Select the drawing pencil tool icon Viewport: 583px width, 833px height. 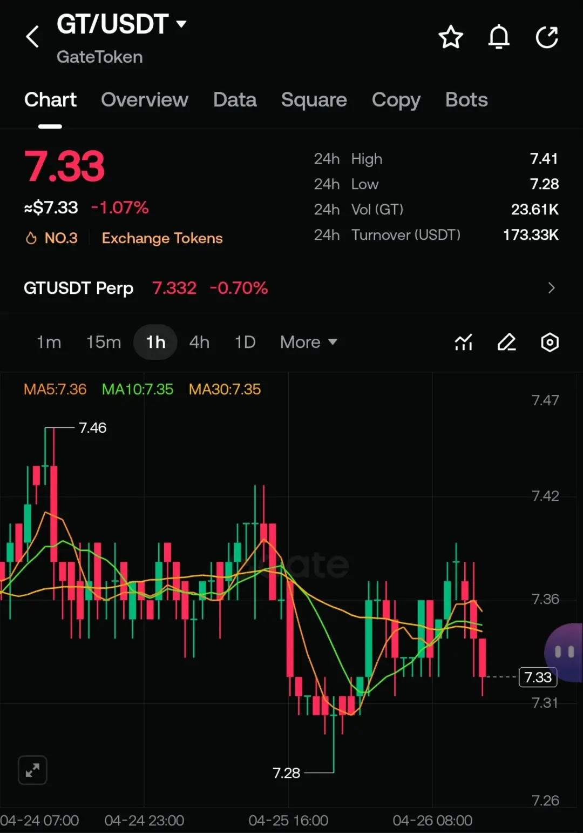[506, 342]
